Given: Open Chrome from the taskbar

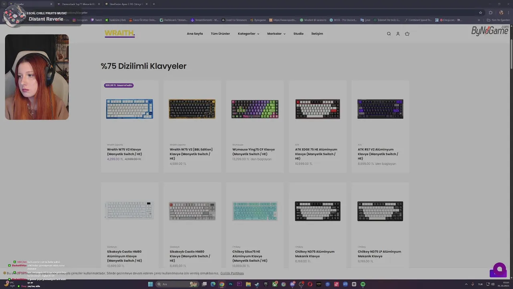Looking at the screenshot, I should tap(222, 284).
